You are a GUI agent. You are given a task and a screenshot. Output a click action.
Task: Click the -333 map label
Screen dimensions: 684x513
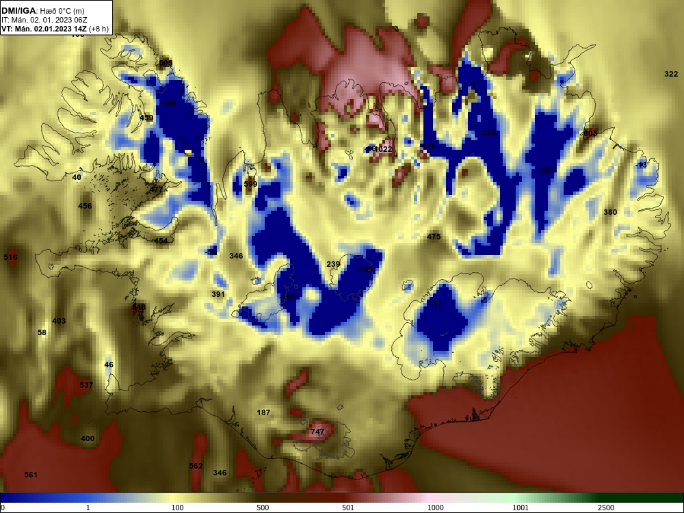coord(488,133)
